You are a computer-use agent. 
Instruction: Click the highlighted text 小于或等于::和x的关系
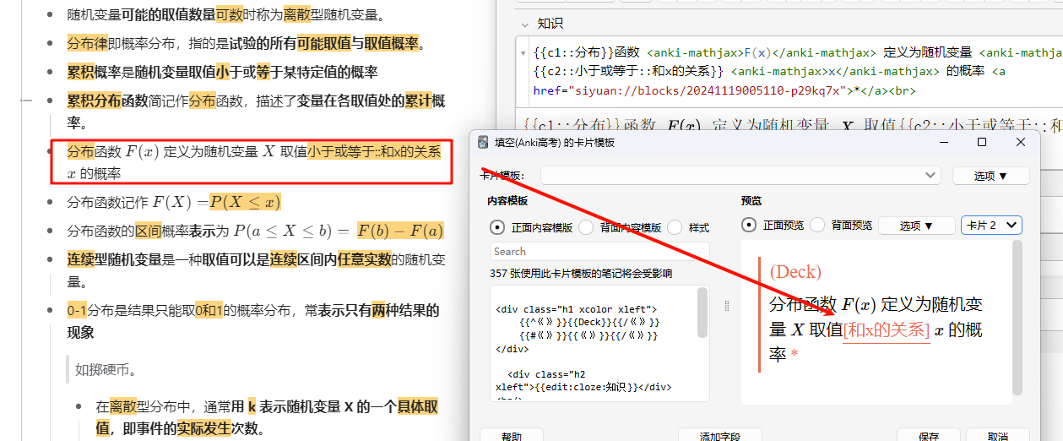pyautogui.click(x=374, y=152)
